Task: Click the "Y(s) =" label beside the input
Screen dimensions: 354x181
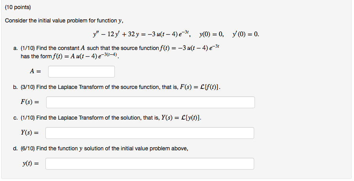Action: [30, 133]
